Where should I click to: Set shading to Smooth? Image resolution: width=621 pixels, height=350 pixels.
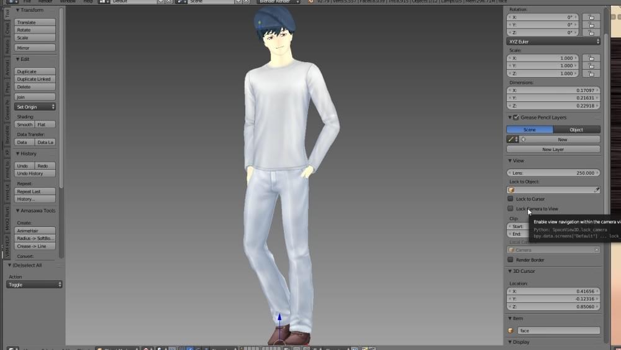click(x=25, y=124)
